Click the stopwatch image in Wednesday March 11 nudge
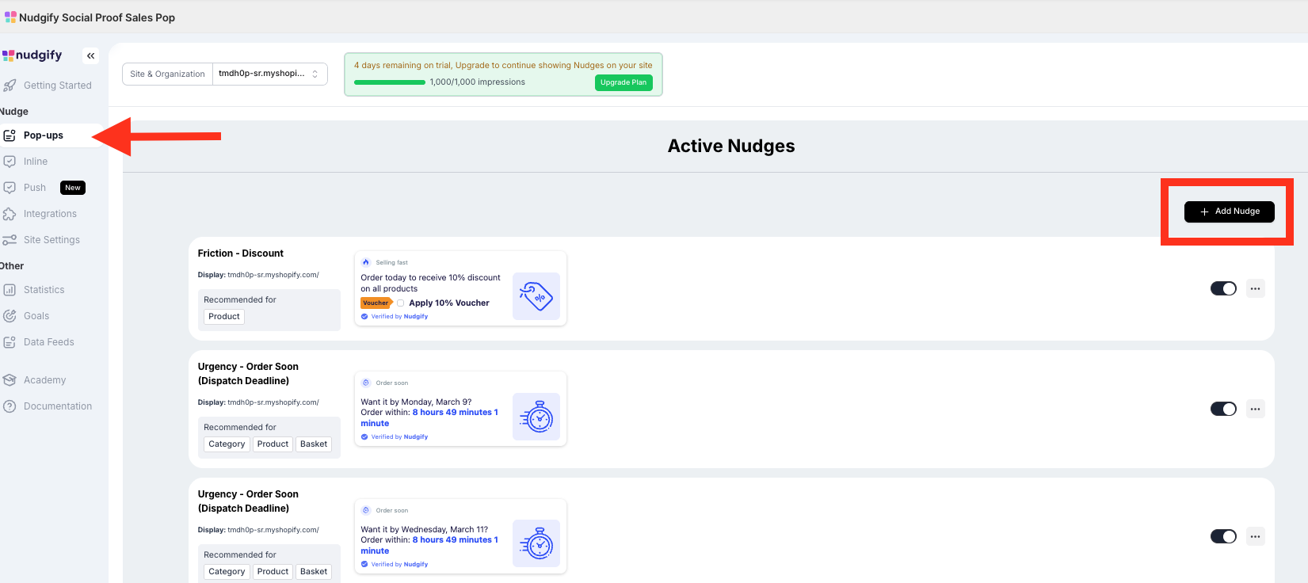Viewport: 1308px width, 583px height. pos(536,543)
